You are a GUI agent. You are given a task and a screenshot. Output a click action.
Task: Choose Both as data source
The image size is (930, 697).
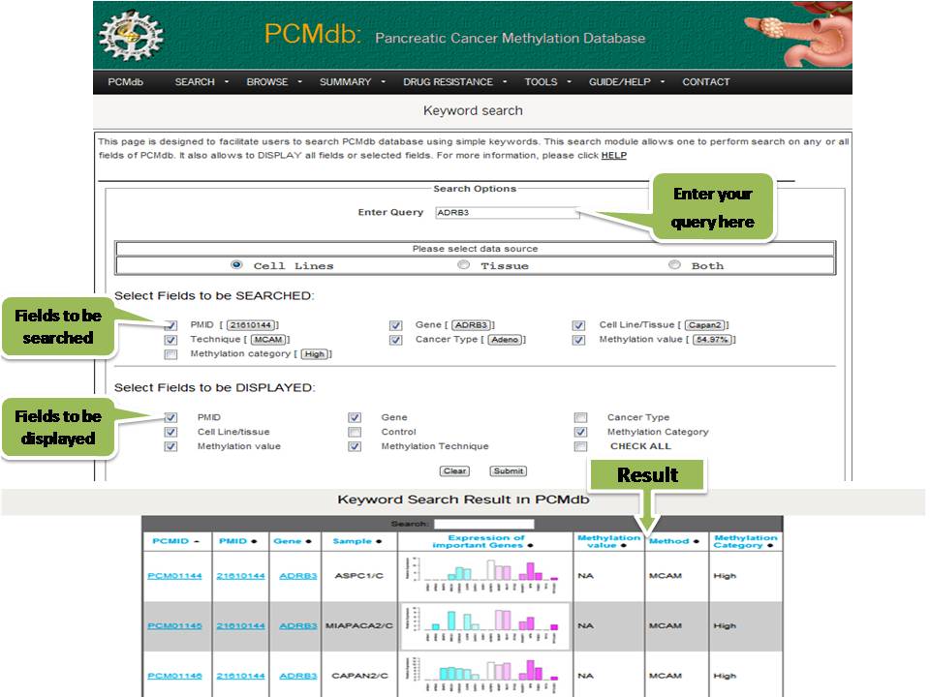[x=674, y=265]
